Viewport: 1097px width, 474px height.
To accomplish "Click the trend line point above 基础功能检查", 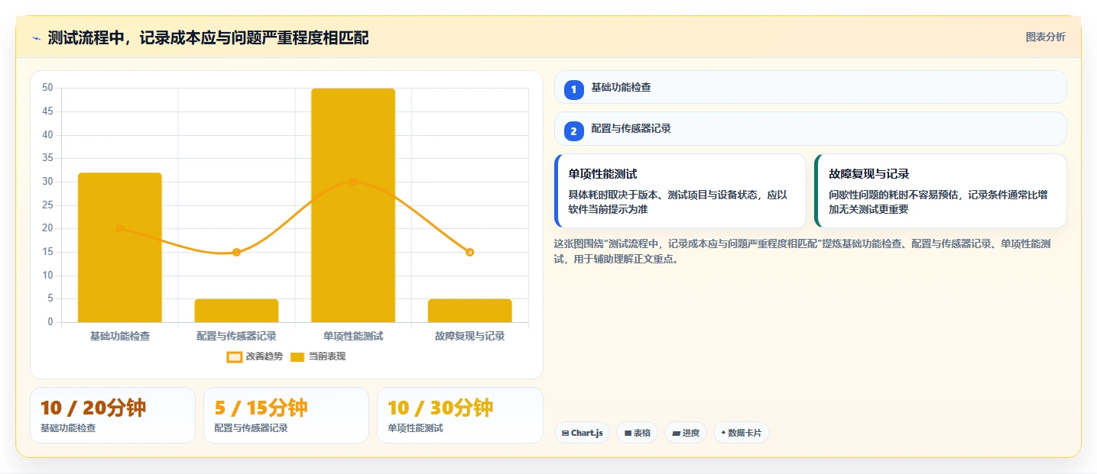I will [120, 229].
